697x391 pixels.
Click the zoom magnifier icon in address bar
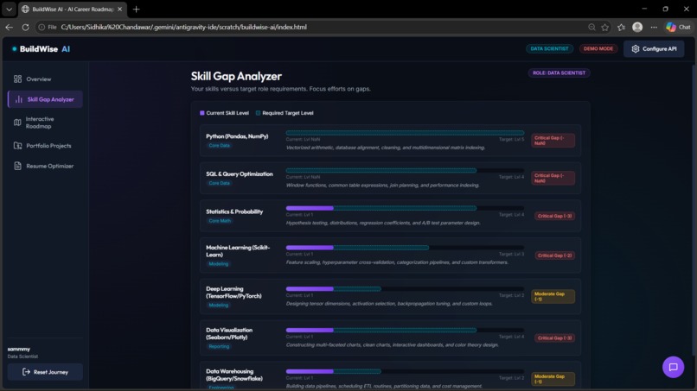pos(591,27)
